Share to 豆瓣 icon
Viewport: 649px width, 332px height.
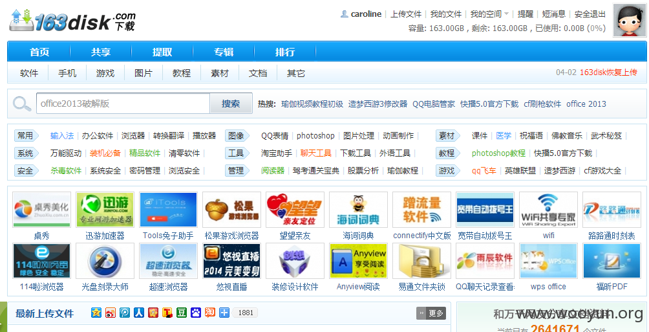pos(182,313)
